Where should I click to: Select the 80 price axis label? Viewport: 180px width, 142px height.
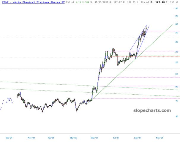coord(177,116)
